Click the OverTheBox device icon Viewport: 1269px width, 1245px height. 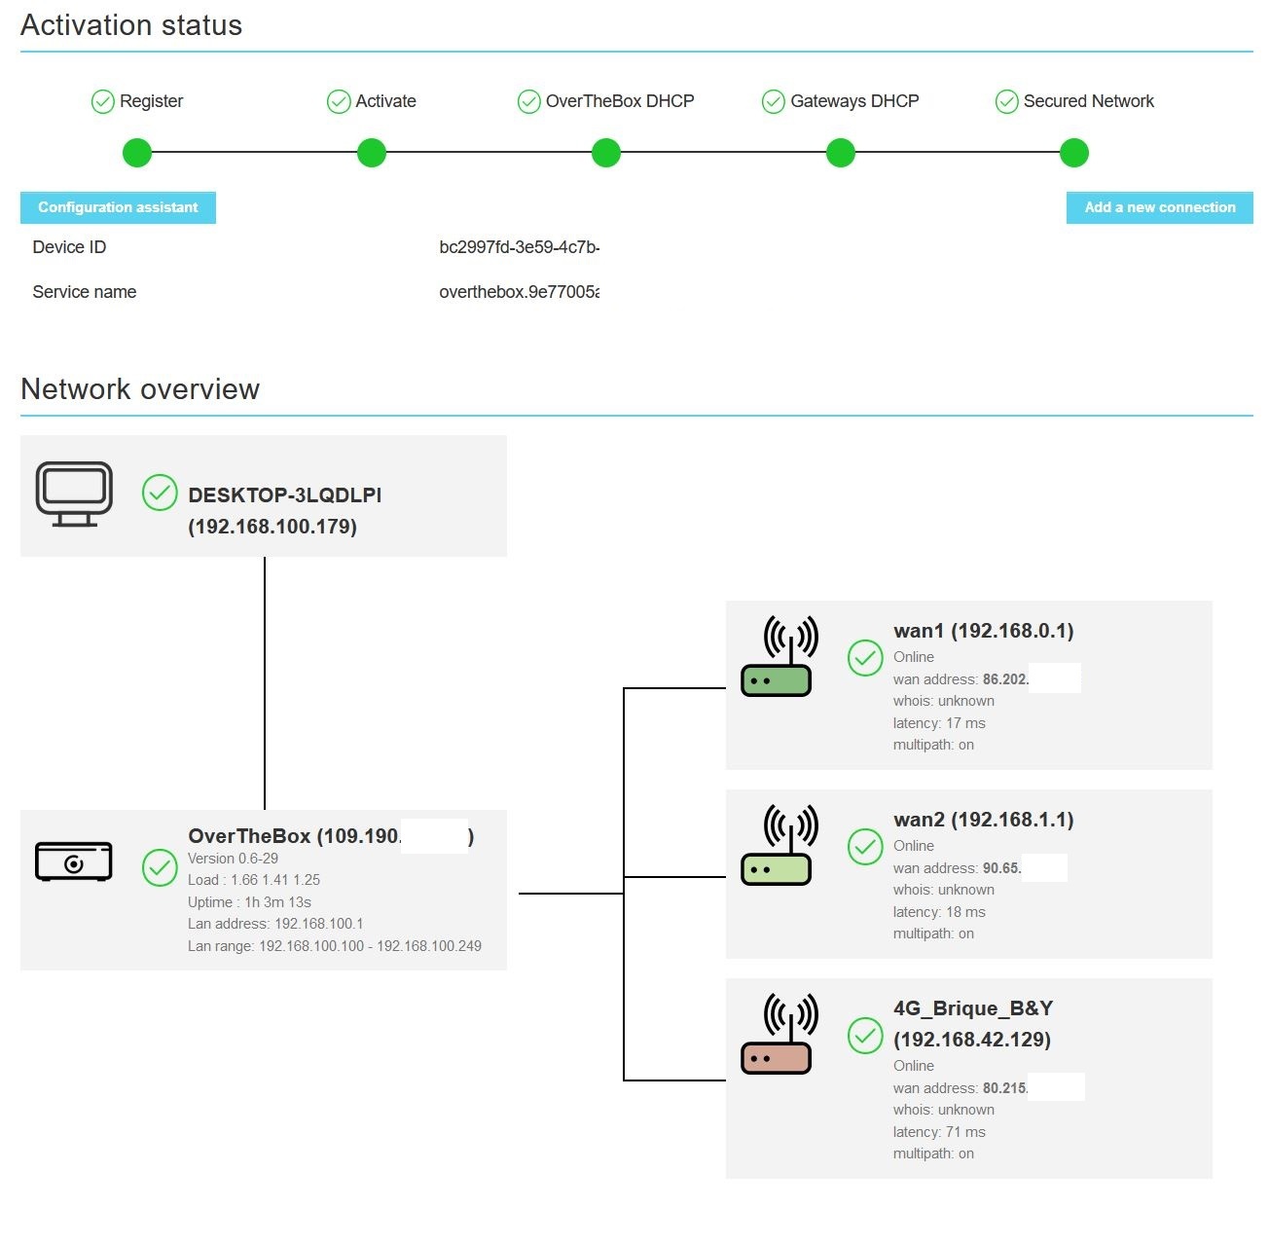point(74,861)
